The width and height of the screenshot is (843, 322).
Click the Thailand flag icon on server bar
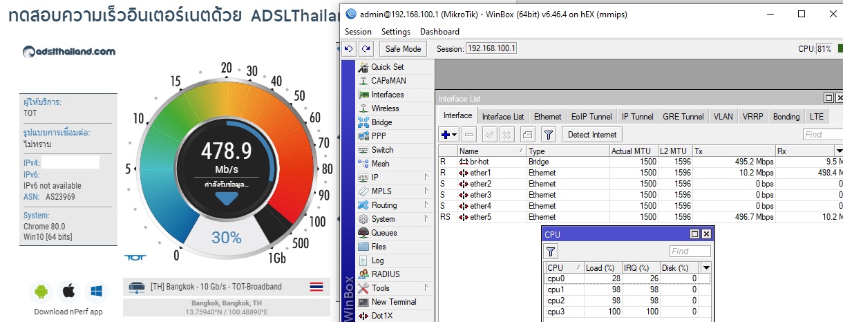[x=316, y=287]
